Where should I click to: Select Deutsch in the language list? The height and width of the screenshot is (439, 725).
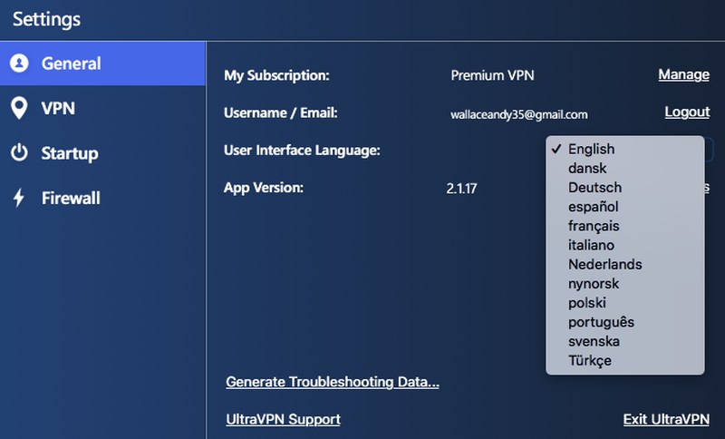(x=625, y=188)
